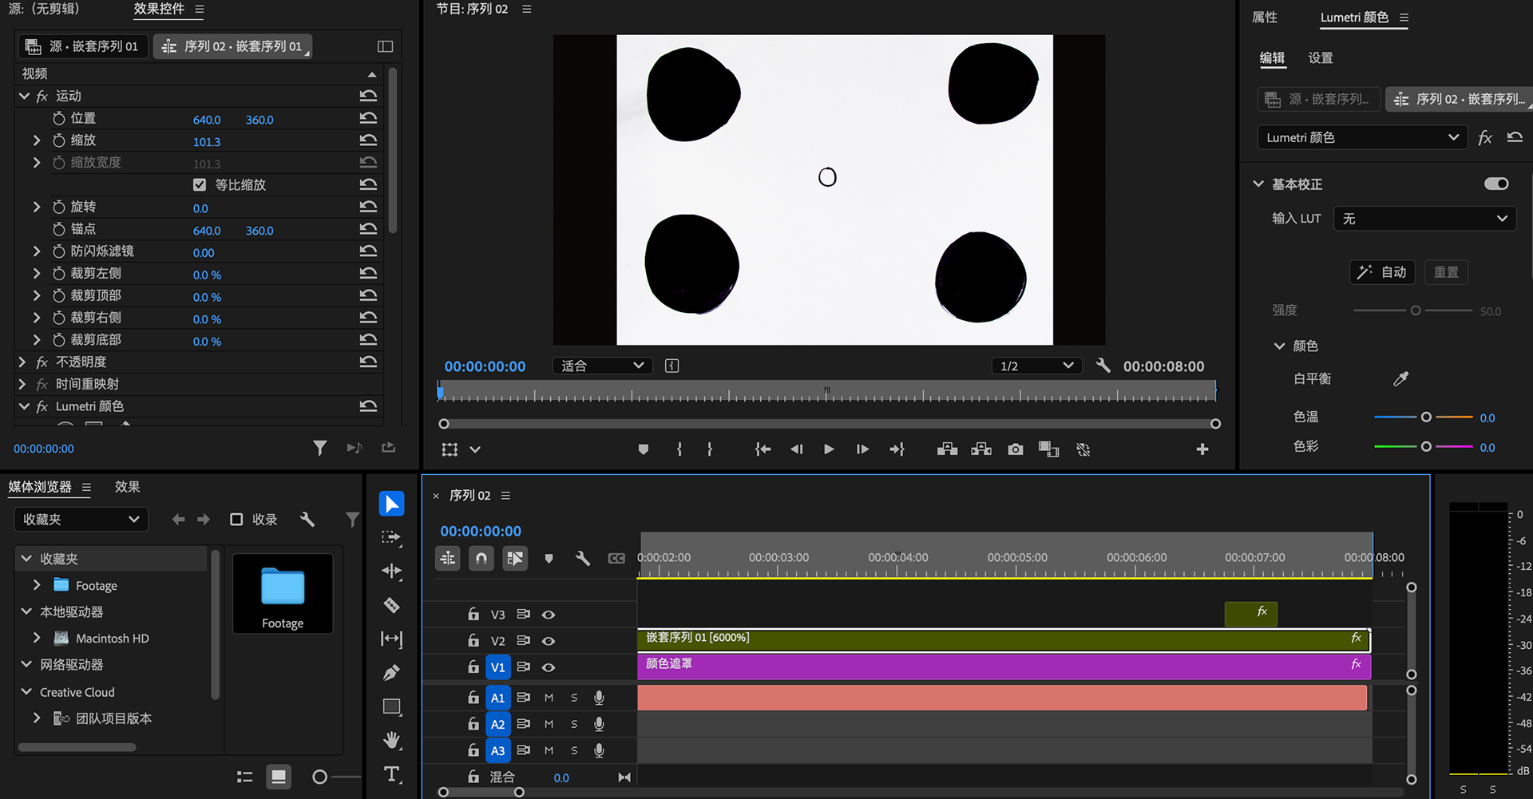1533x799 pixels.
Task: Expand the 不透明度 effect section
Action: (22, 362)
